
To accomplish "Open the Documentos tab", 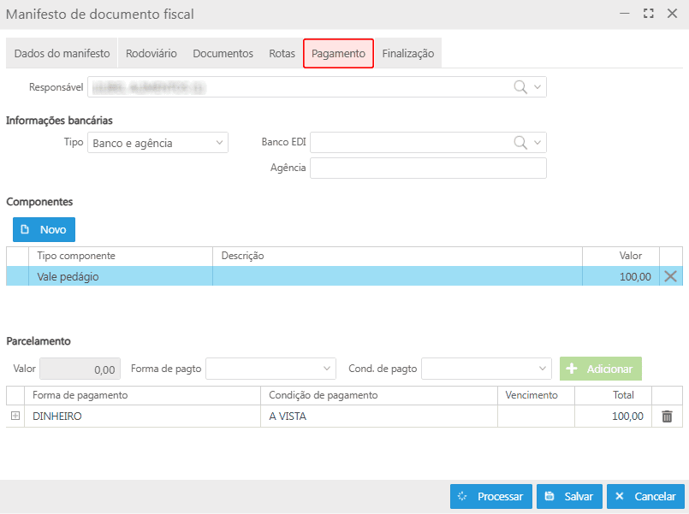I will [223, 53].
